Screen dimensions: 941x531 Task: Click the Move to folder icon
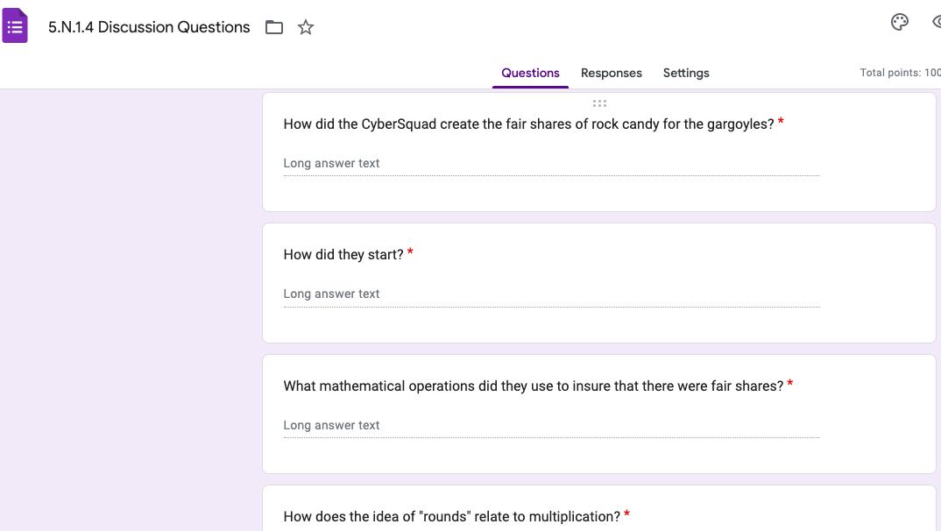(x=274, y=27)
